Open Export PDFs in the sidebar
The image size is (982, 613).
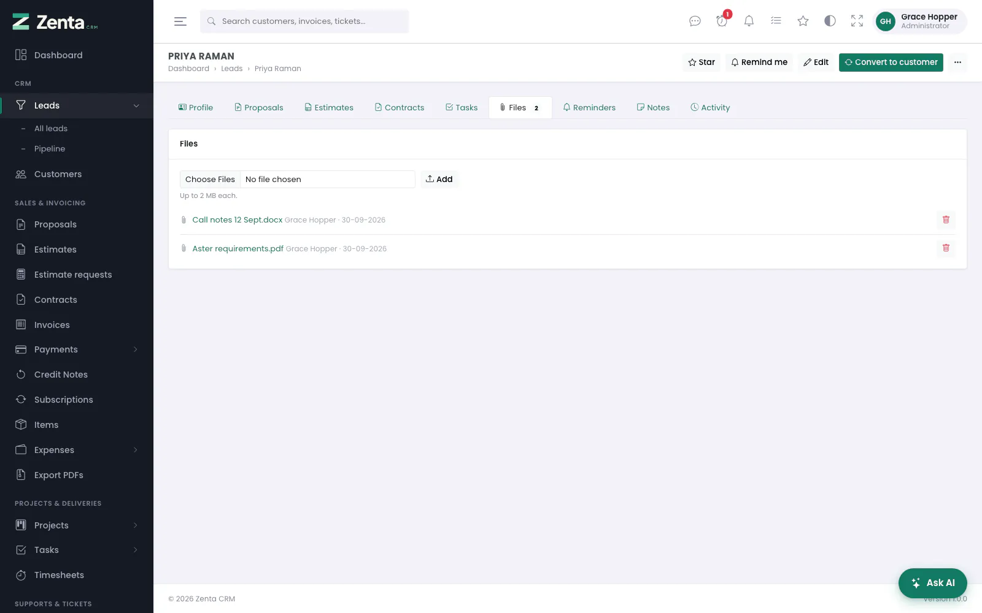[77, 475]
